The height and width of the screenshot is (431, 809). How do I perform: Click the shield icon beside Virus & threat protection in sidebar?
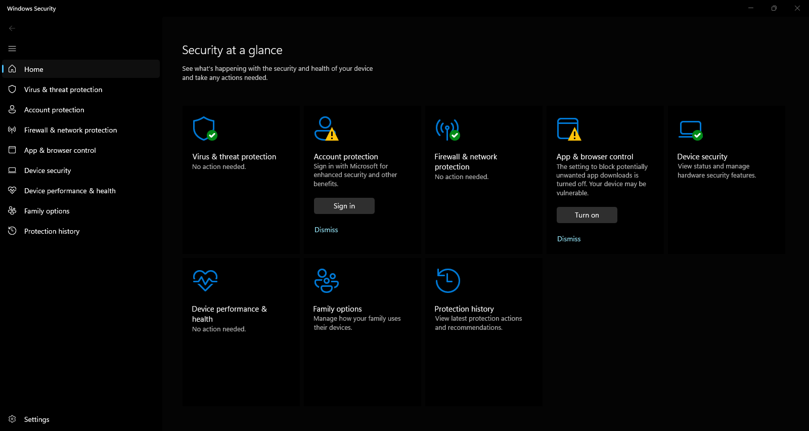12,89
